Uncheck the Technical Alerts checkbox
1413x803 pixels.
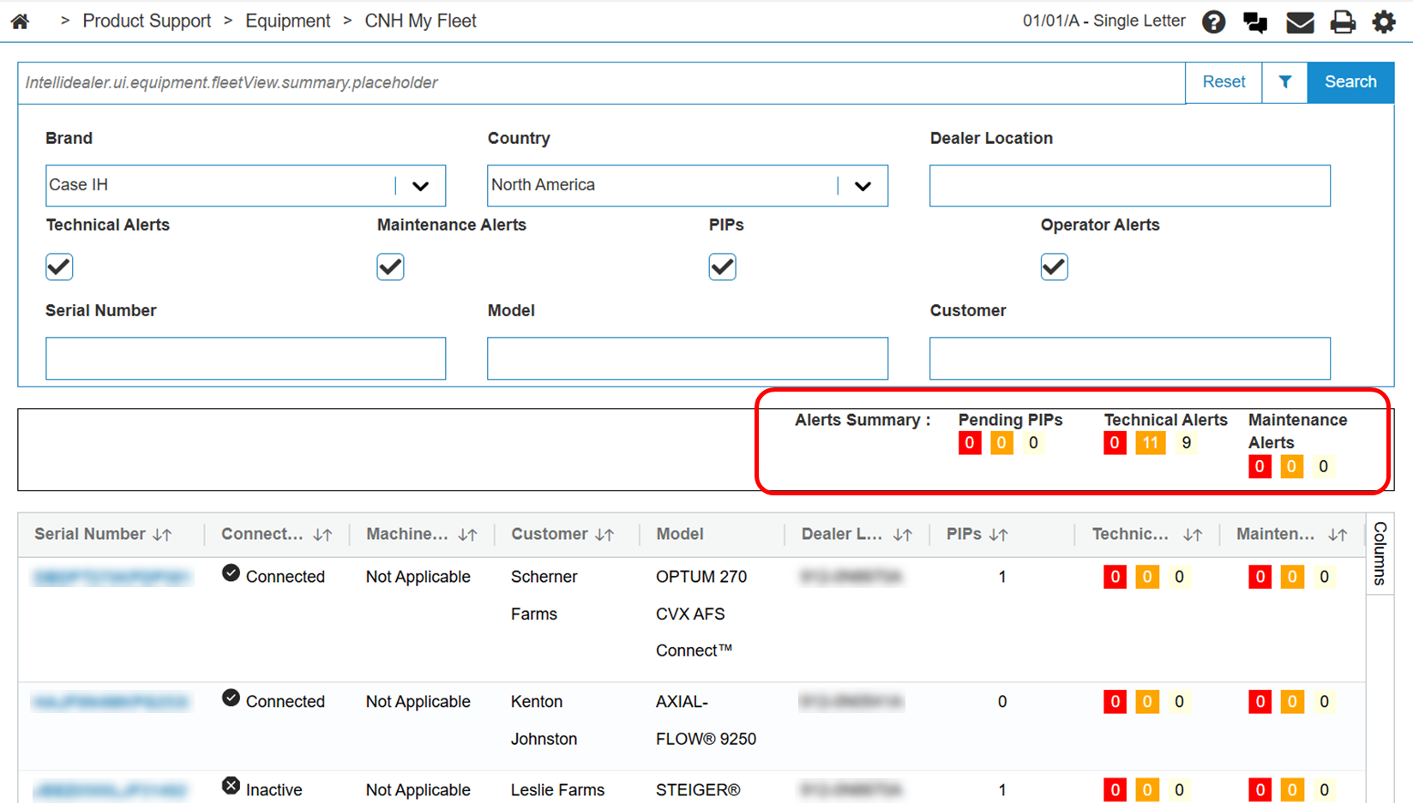[x=59, y=267]
